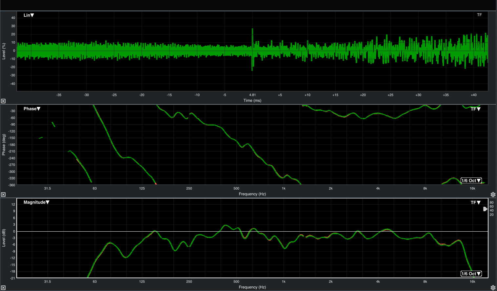Change 1/6 Oct smoothing in Phase plot

(x=471, y=180)
